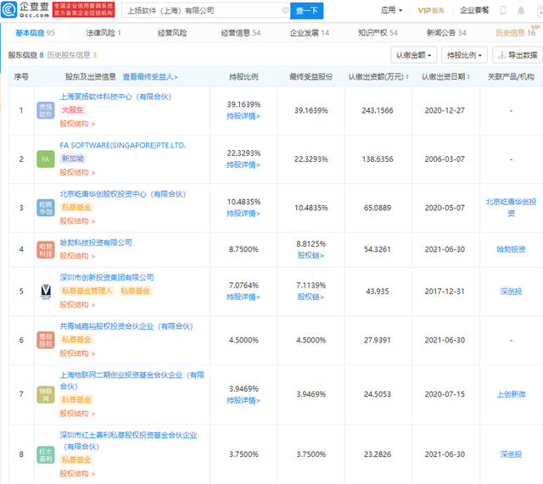This screenshot has height=484, width=543.
Task: Click 查看最终受益人 link
Action: click(150, 77)
